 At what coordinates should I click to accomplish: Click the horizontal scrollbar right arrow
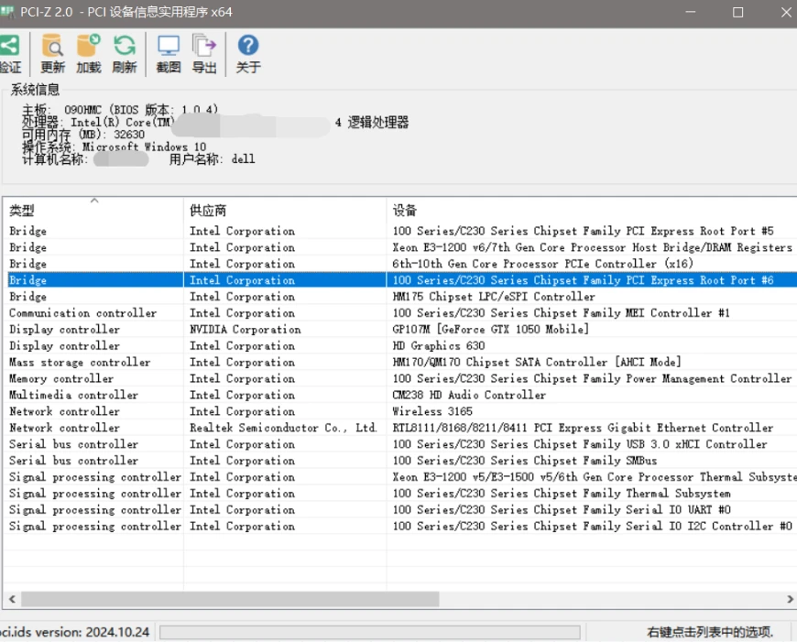[789, 599]
